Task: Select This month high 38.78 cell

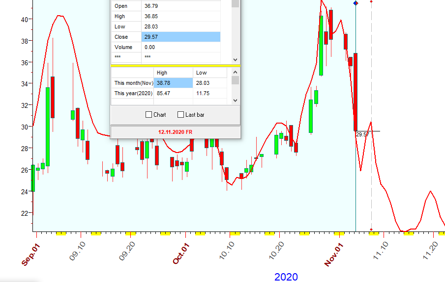Action: (173, 83)
